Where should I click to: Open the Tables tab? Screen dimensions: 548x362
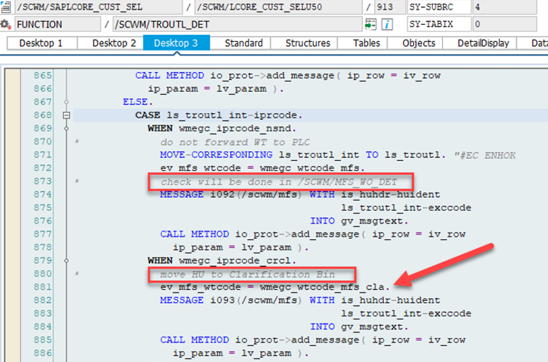coord(366,43)
